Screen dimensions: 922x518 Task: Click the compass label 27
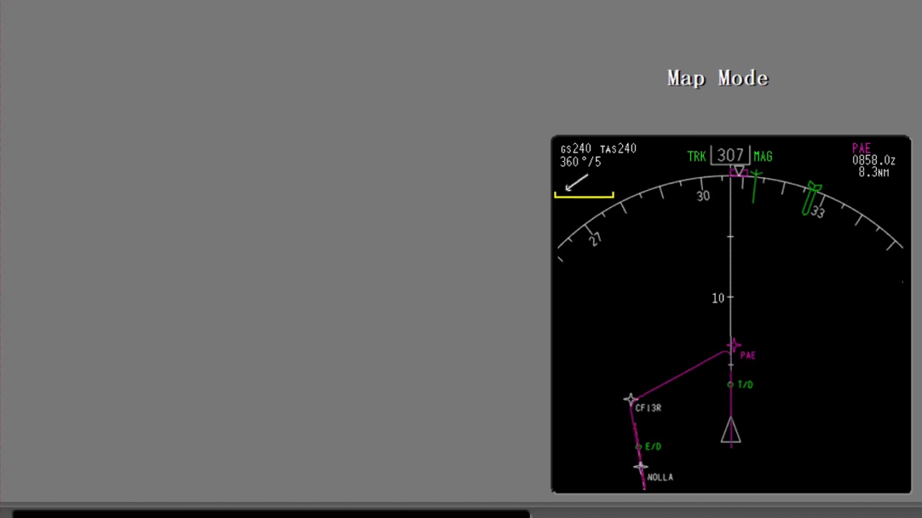[x=594, y=240]
